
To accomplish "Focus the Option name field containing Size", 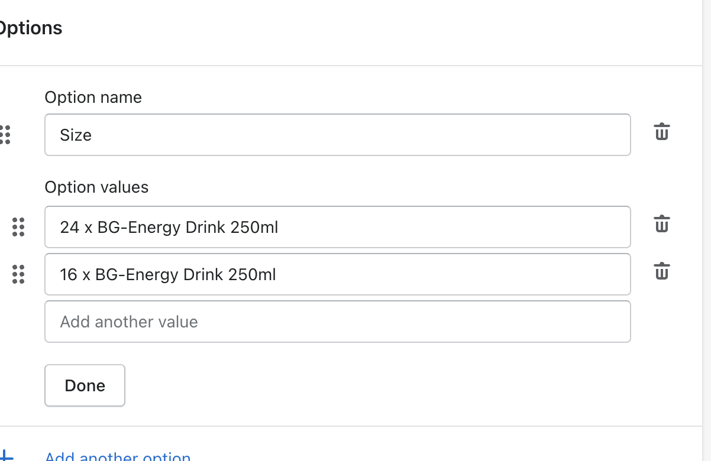I will point(338,135).
